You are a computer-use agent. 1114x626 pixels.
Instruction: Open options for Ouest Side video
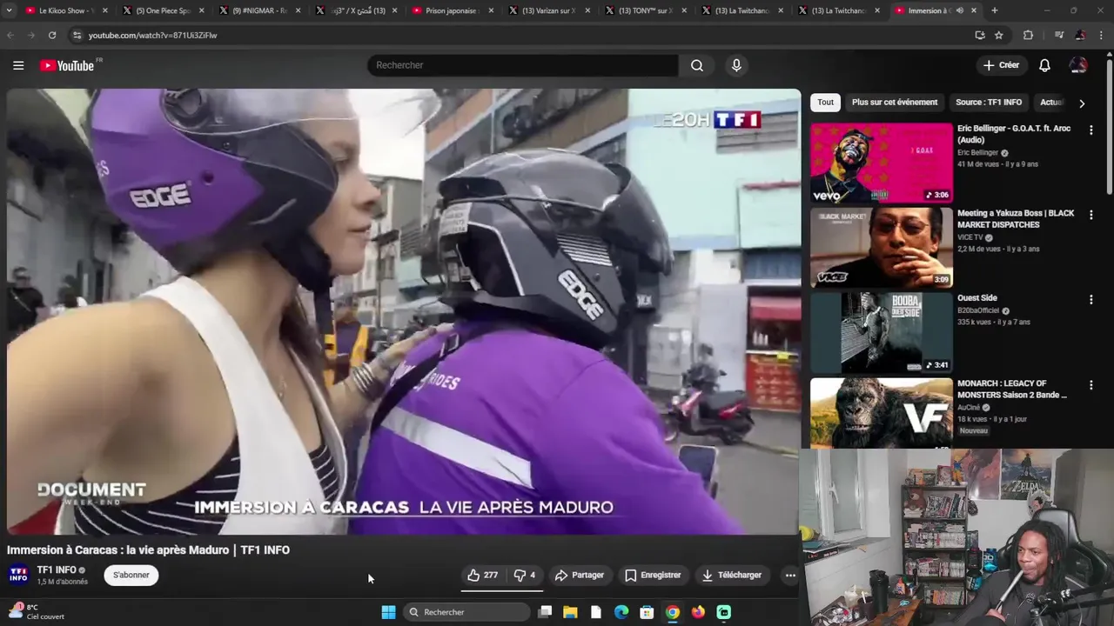(x=1091, y=300)
